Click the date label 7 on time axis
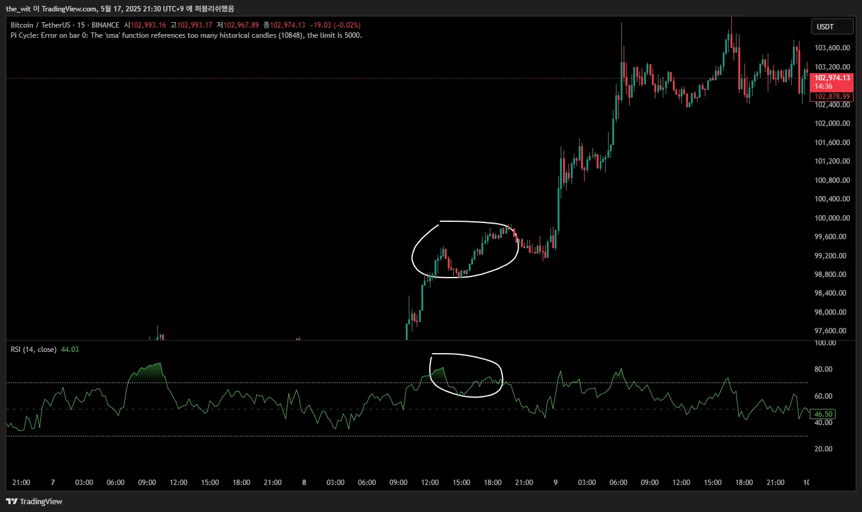The image size is (862, 512). pos(53,483)
